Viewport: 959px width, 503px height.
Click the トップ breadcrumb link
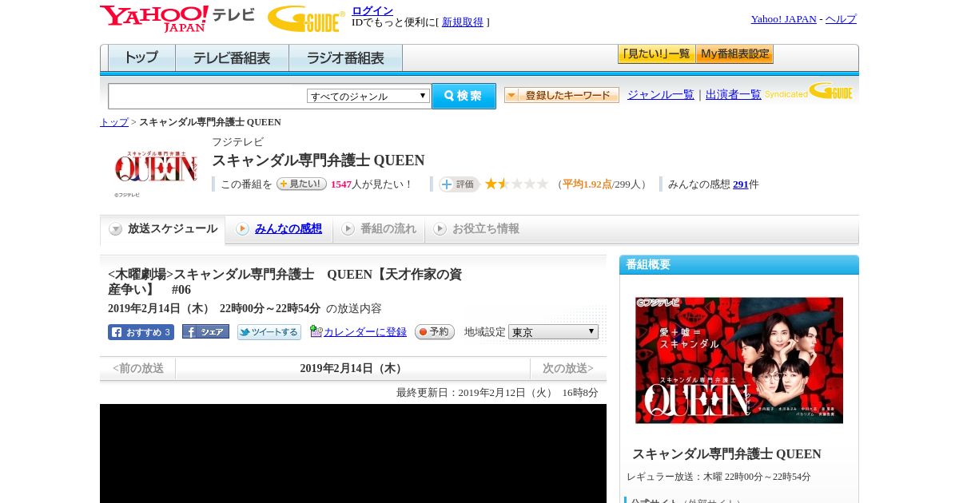[114, 122]
